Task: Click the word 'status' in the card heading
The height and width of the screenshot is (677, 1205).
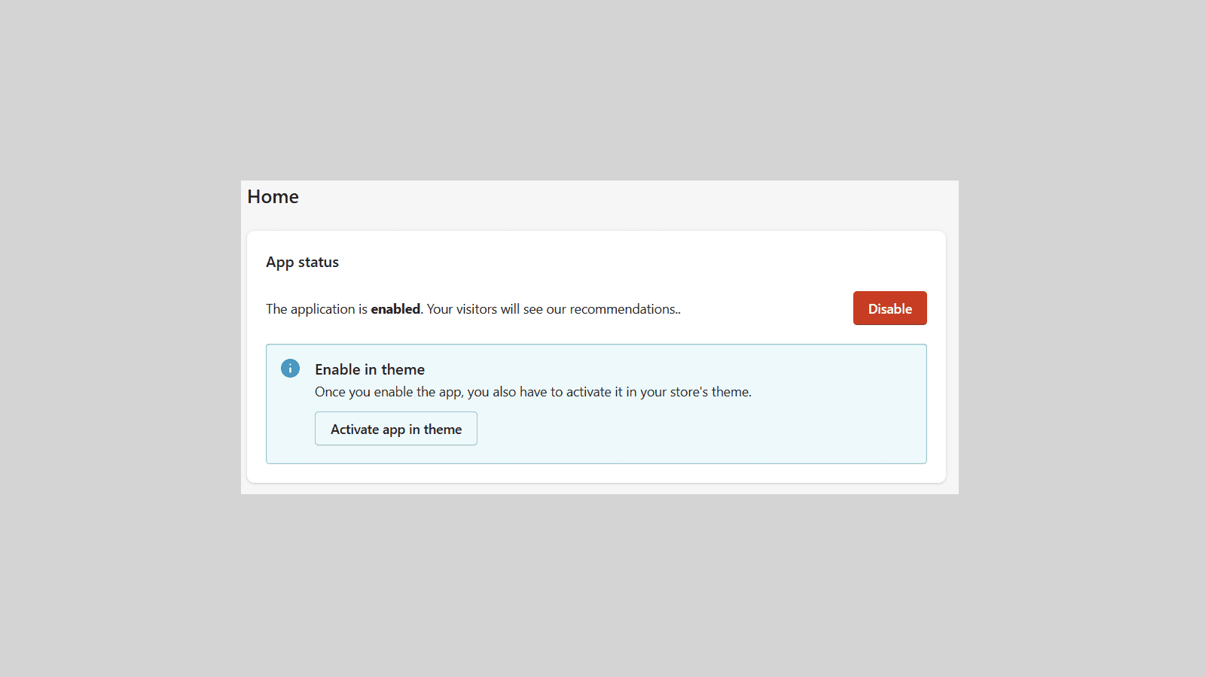Action: coord(319,263)
